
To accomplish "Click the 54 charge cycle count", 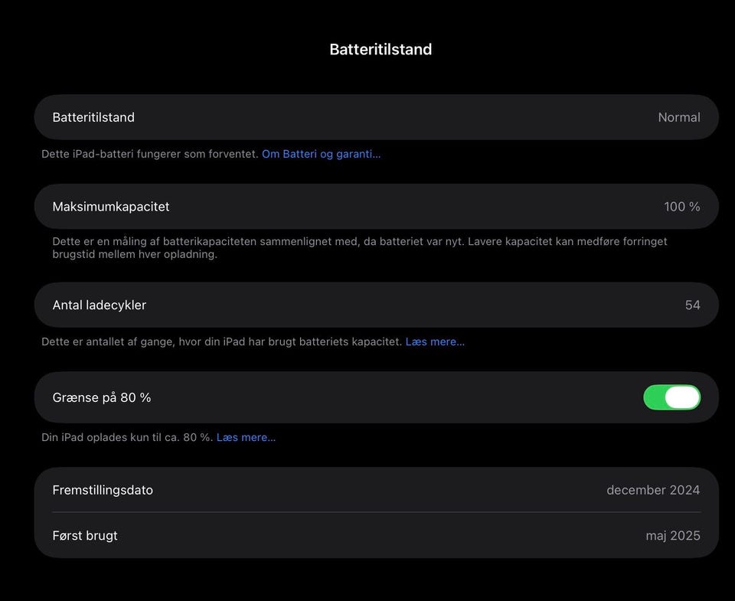I will pos(692,305).
